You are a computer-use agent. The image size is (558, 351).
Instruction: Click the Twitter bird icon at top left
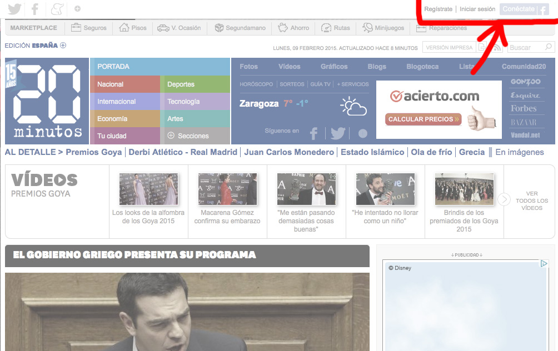[x=14, y=9]
